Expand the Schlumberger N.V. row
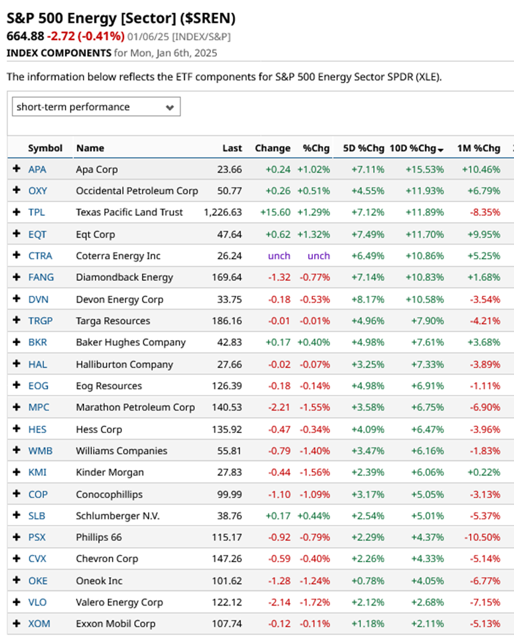 pyautogui.click(x=16, y=516)
